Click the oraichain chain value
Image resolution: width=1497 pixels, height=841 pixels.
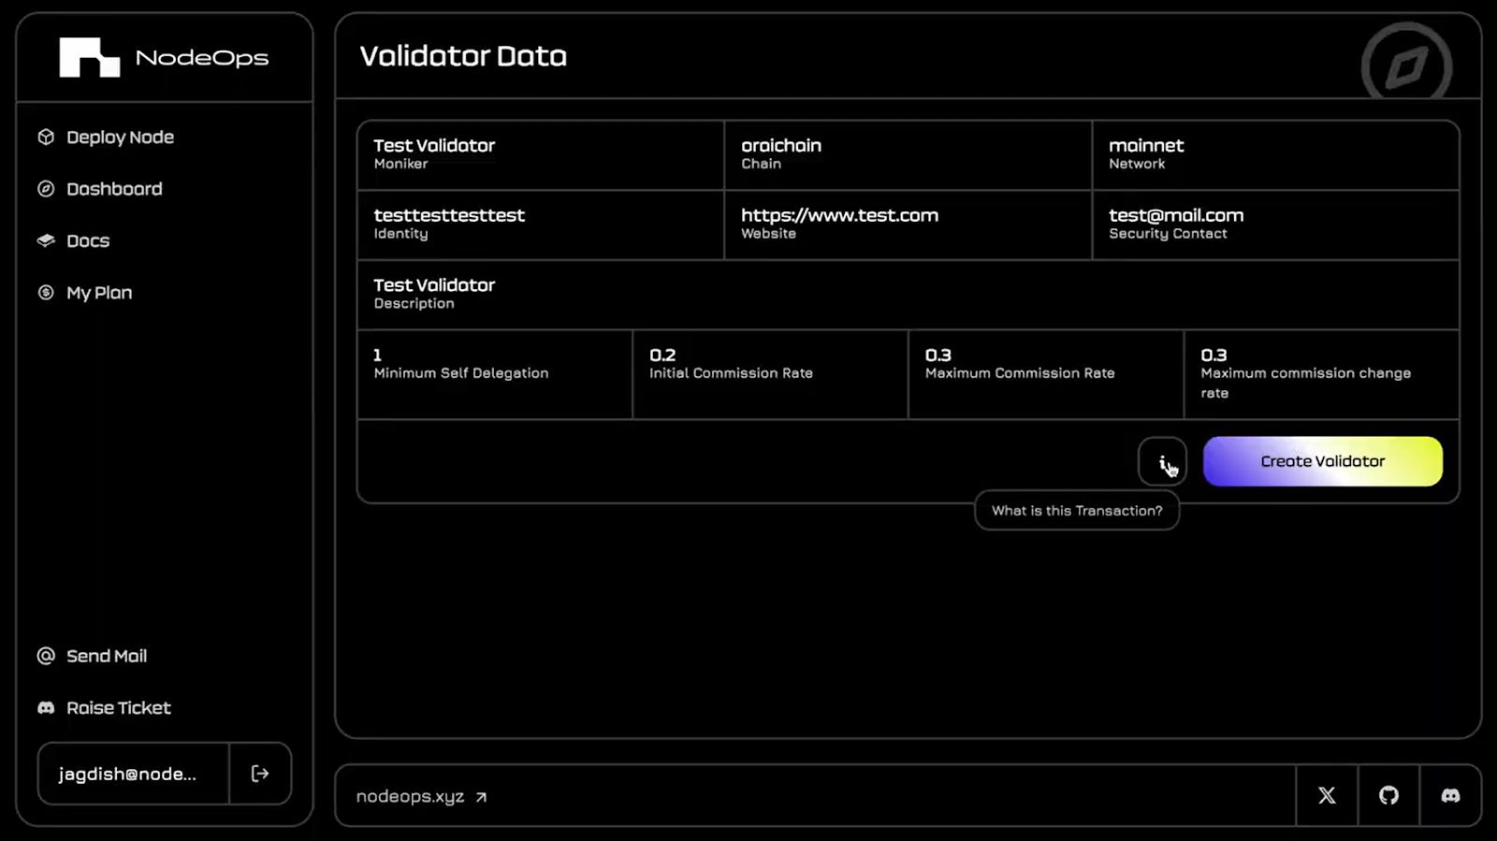click(x=781, y=145)
